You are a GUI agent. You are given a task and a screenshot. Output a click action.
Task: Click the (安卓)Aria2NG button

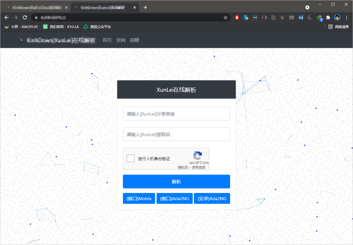click(212, 198)
